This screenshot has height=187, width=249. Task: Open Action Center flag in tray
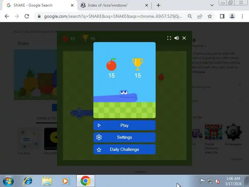(202, 181)
